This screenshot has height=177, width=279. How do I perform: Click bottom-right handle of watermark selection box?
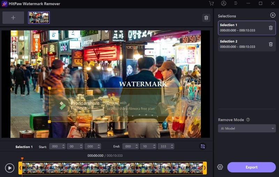[181, 121]
